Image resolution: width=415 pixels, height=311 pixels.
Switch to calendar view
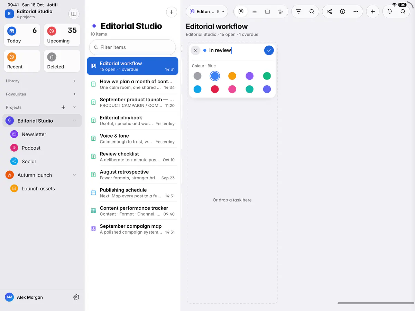[x=267, y=11]
